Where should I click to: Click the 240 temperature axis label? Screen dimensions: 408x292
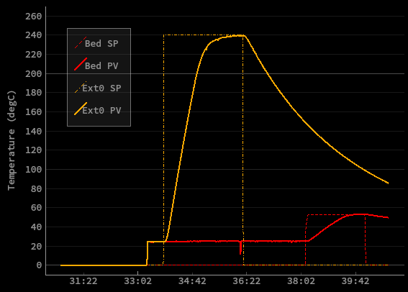pos(34,35)
